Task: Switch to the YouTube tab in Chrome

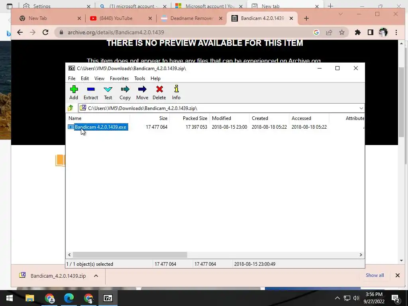Action: point(120,18)
